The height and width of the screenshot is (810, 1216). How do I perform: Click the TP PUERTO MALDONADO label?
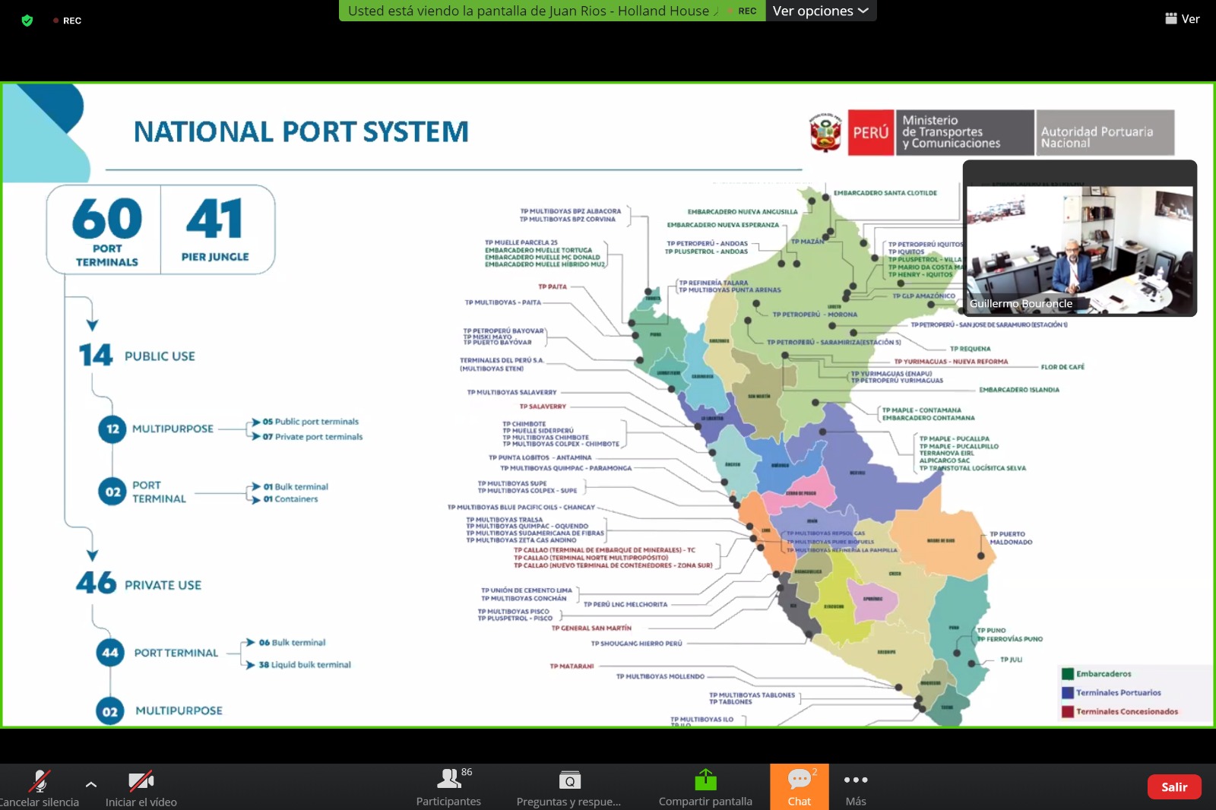point(1011,538)
